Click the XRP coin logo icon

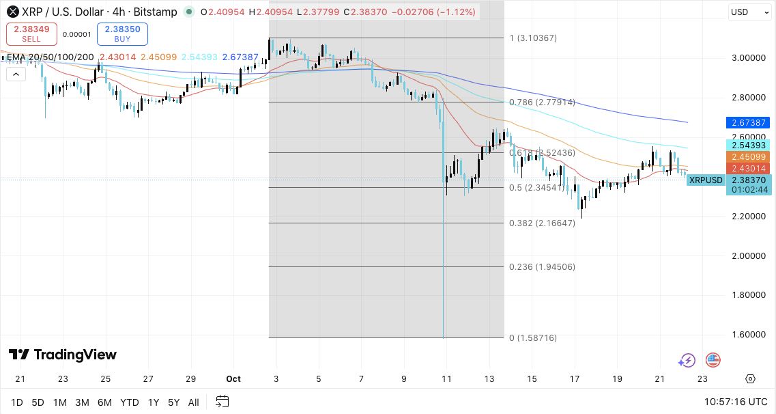[12, 12]
